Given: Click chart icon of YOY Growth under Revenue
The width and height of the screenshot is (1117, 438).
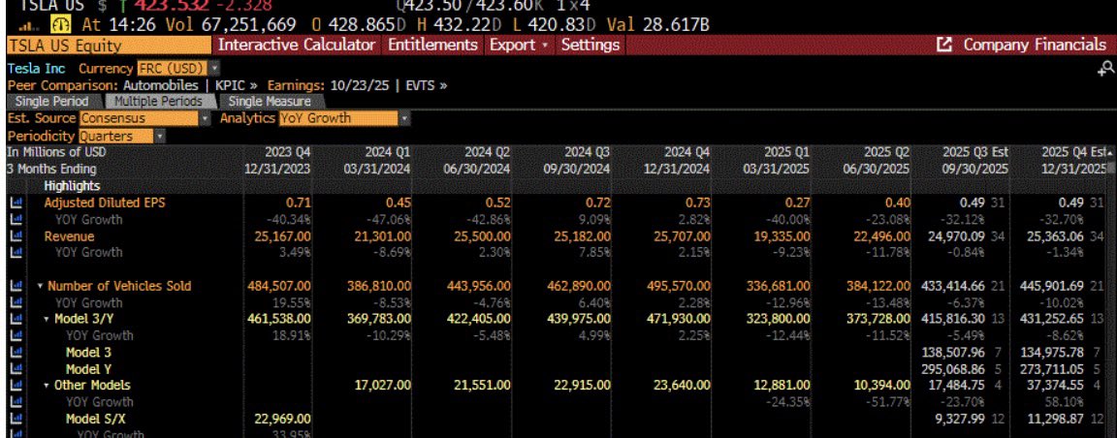Looking at the screenshot, I should point(16,253).
